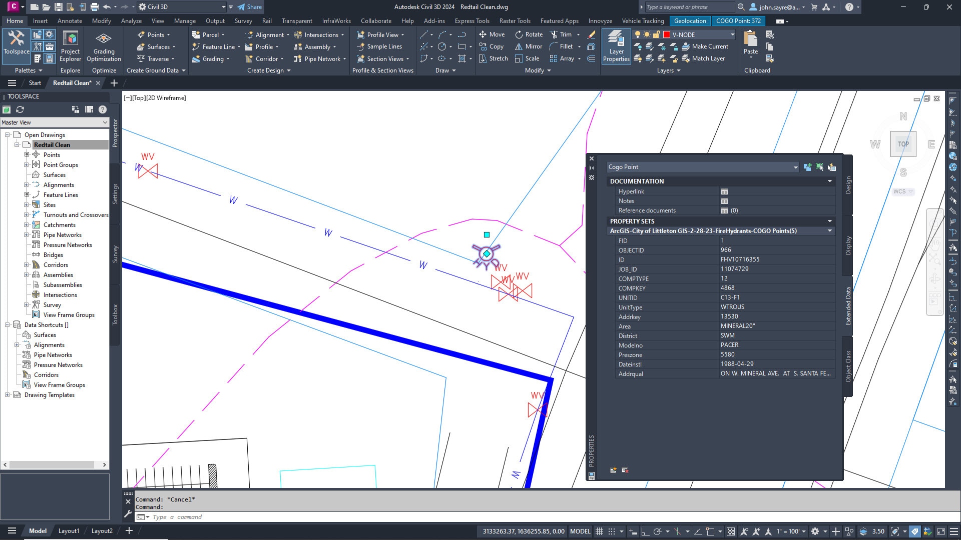Open Hyperlink editor icon in Documentation
Screen dimensions: 961x540
pyautogui.click(x=724, y=191)
